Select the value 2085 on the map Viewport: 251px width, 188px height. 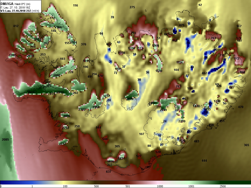(5, 140)
